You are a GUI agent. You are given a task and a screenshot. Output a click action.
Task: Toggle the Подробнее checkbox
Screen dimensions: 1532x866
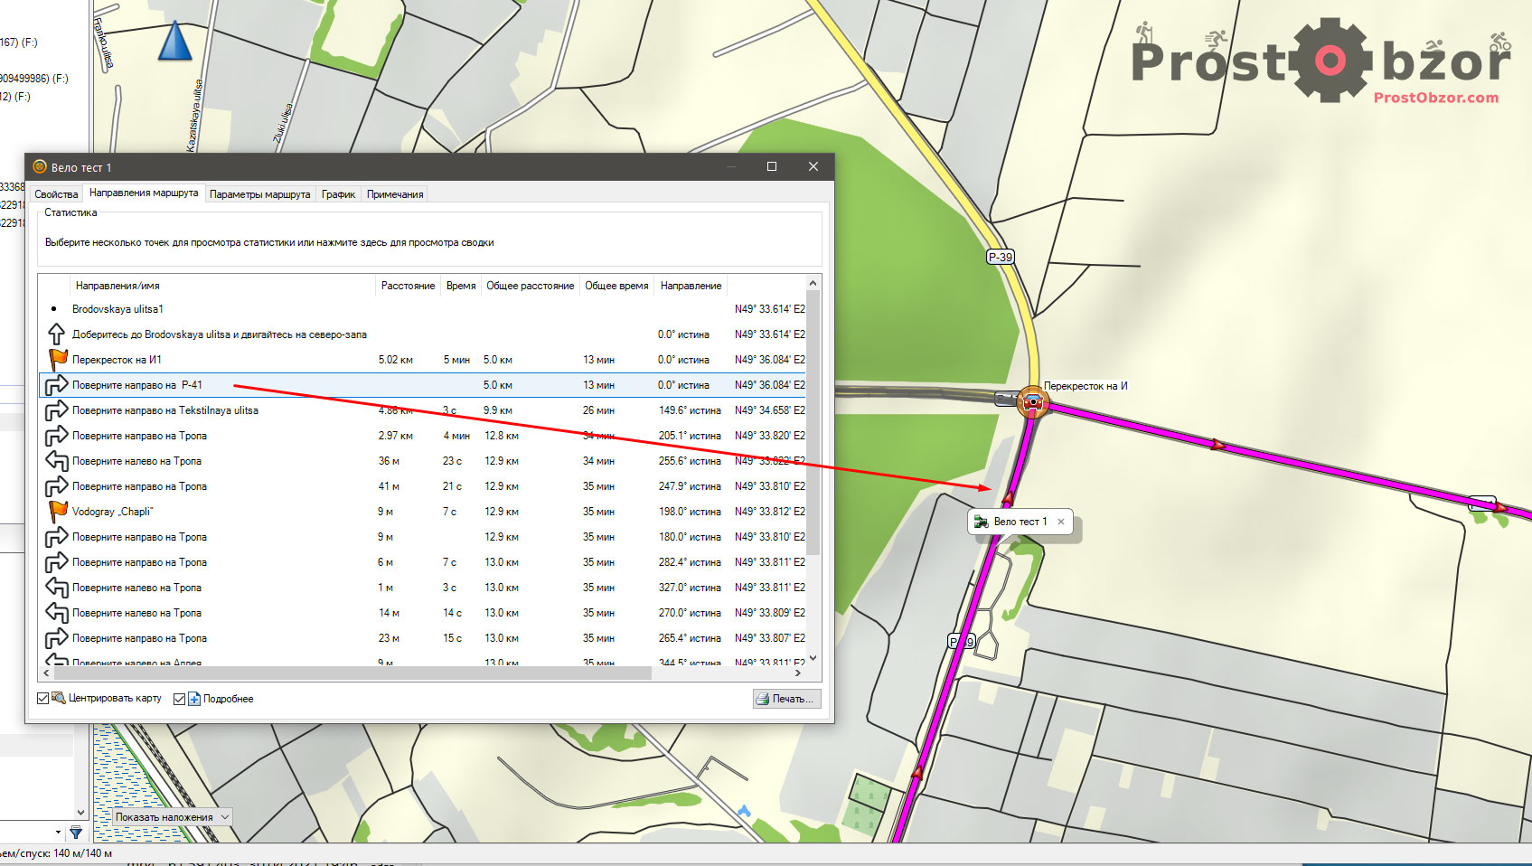click(179, 699)
